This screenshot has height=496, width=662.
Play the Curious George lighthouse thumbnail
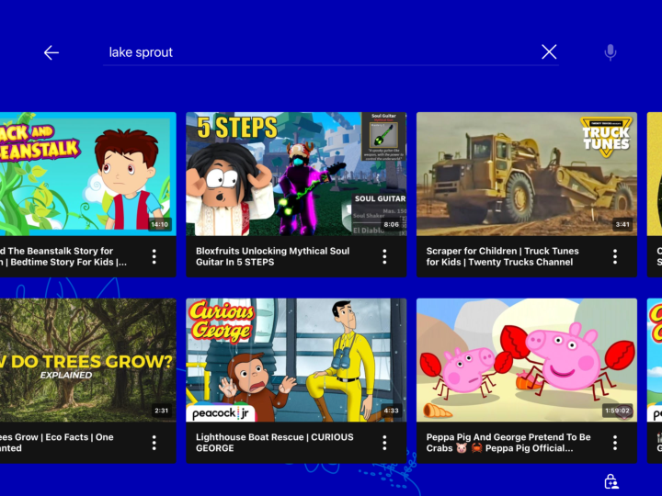(296, 360)
